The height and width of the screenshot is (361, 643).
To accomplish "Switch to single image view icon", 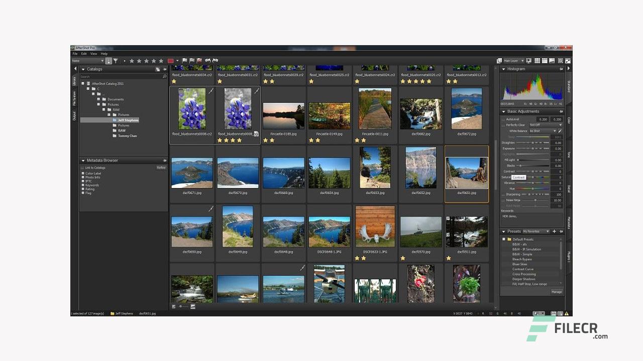I will [x=552, y=61].
